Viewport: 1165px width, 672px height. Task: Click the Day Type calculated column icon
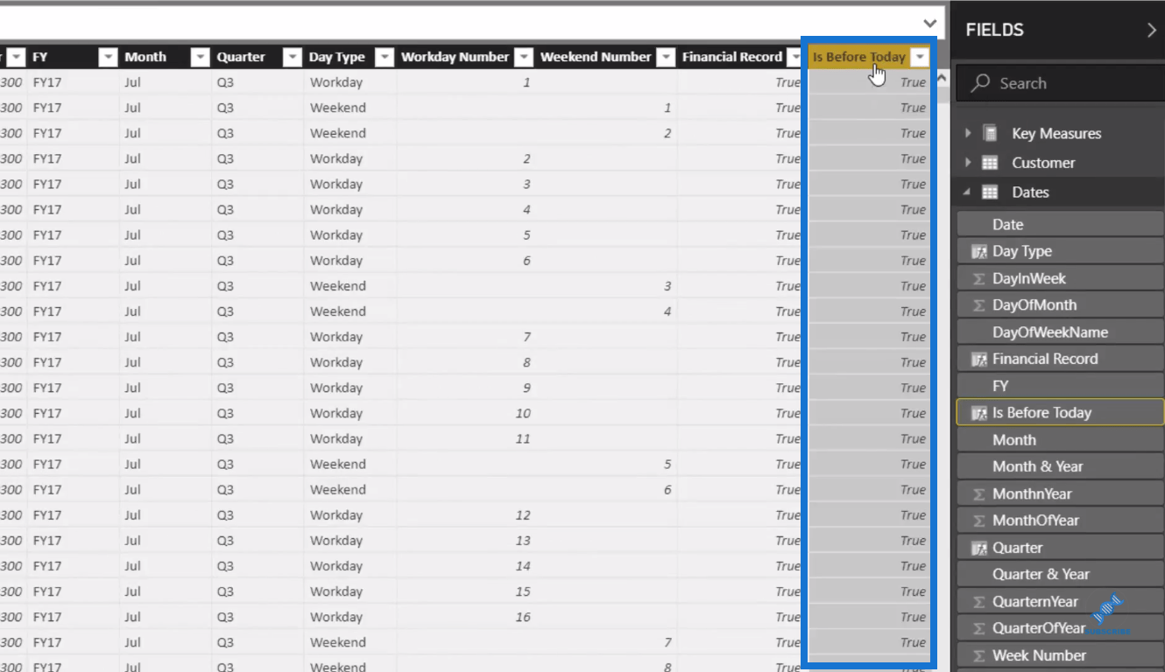click(979, 252)
